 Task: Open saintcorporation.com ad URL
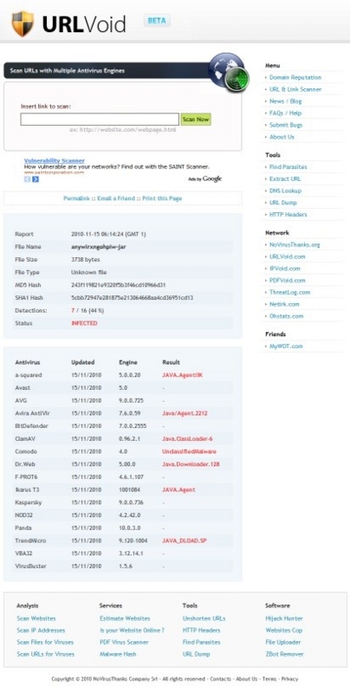pyautogui.click(x=54, y=172)
